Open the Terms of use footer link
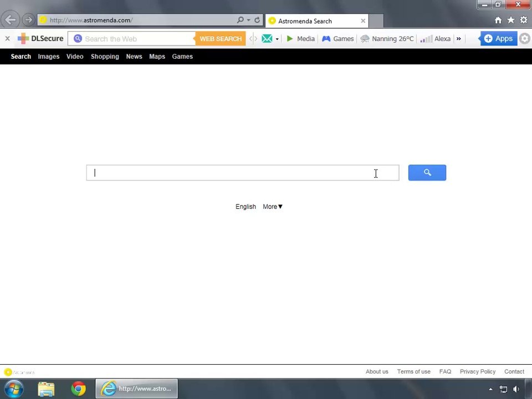This screenshot has height=399, width=532. [413, 371]
